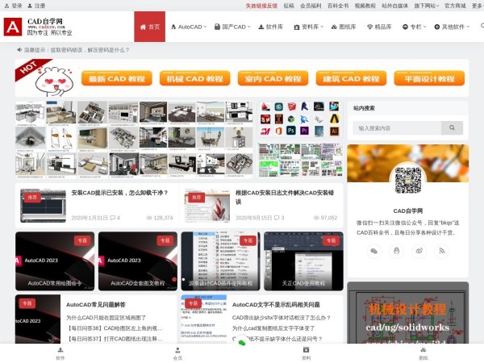Viewport: 484px width, 363px height.
Task: Open the 失效链接反馈 link
Action: [x=261, y=5]
